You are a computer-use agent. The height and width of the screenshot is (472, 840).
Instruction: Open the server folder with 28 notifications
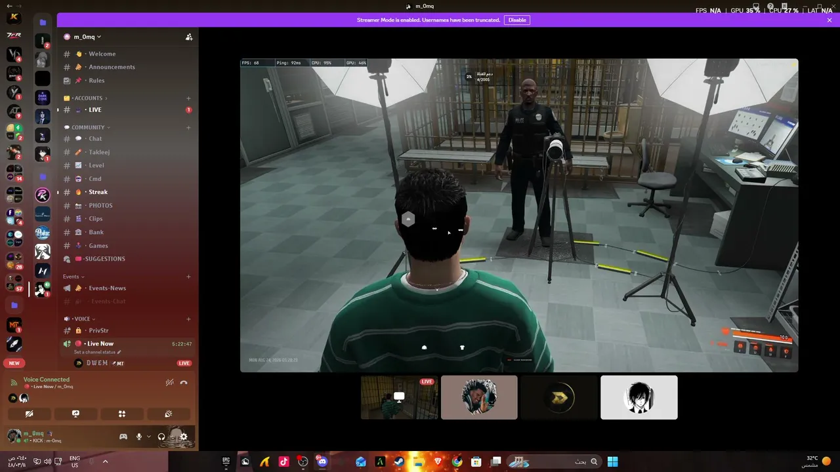(x=14, y=260)
